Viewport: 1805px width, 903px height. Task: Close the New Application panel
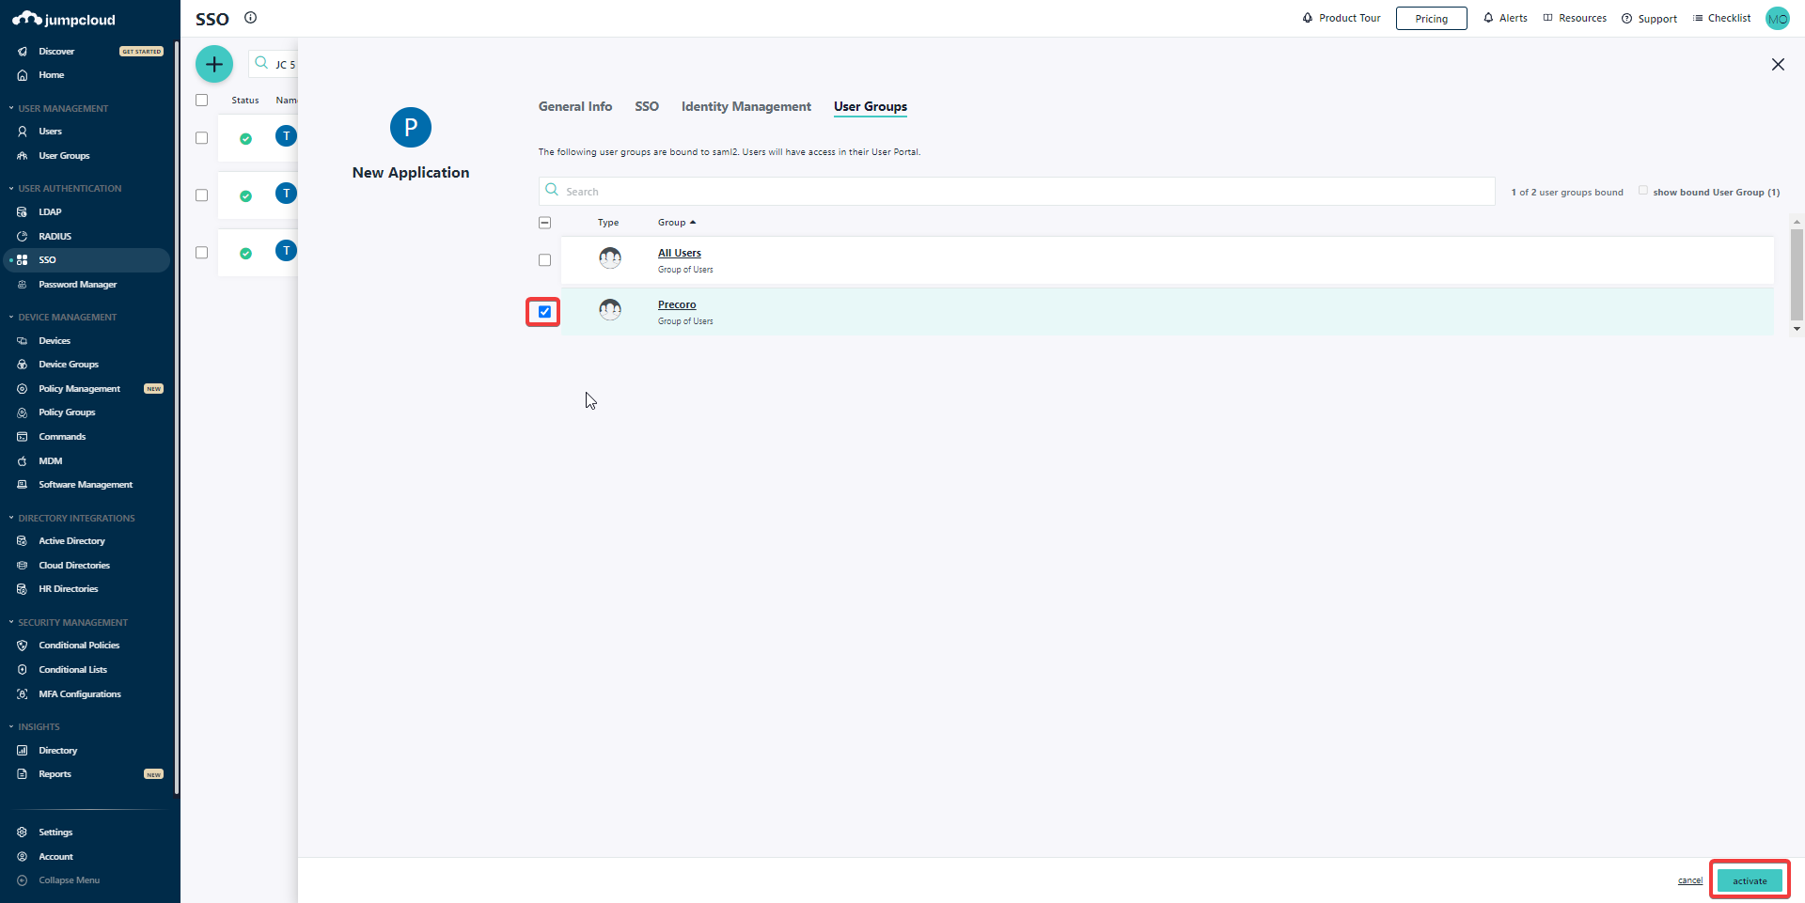1778,65
